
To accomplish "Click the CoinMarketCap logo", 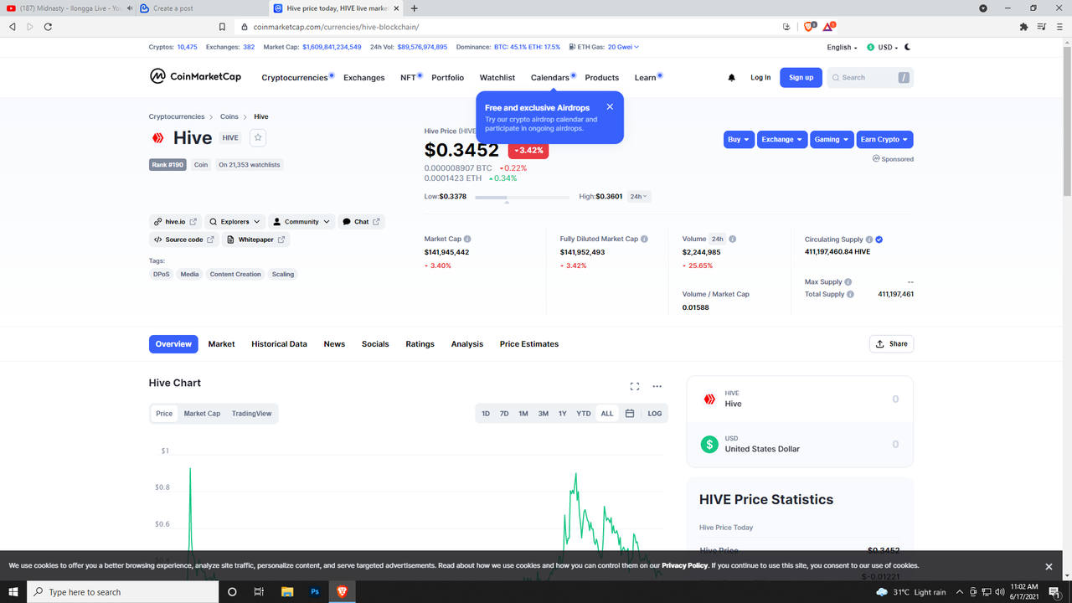I will (195, 77).
